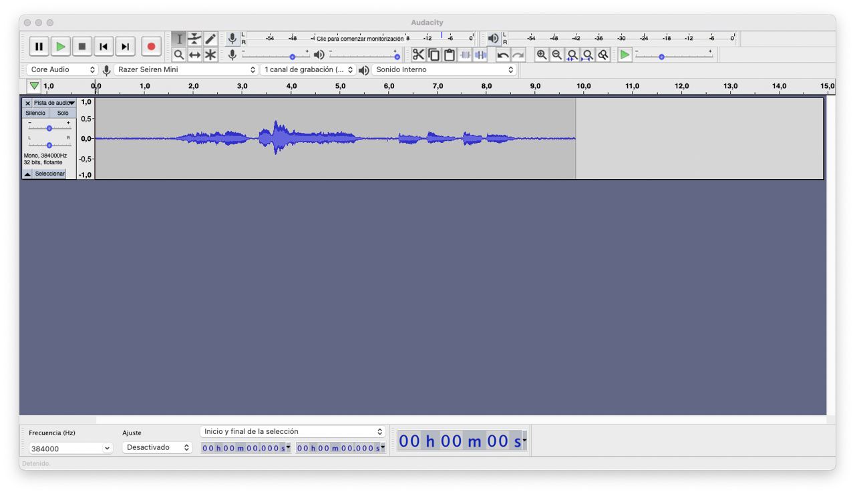Click the selection end time field

[341, 447]
